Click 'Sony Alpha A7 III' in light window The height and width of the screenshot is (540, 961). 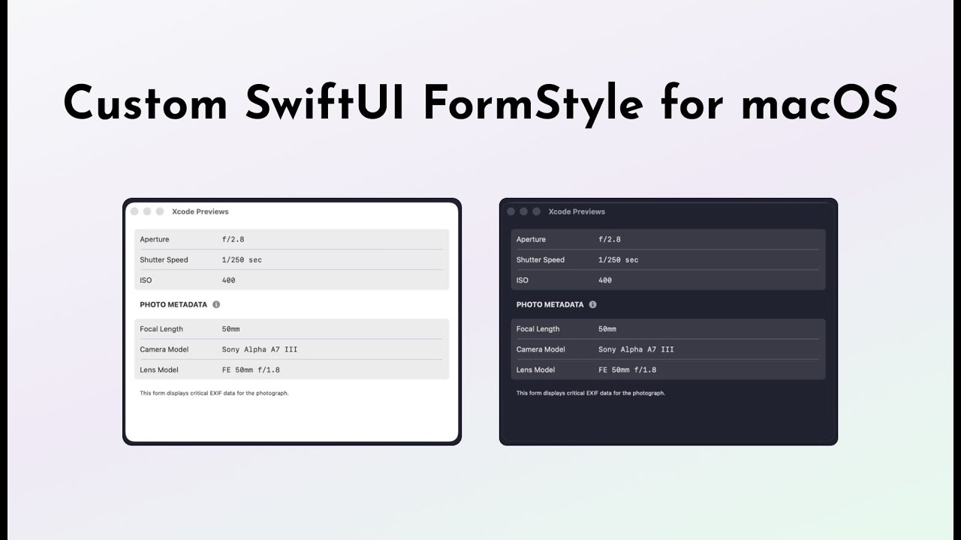260,349
